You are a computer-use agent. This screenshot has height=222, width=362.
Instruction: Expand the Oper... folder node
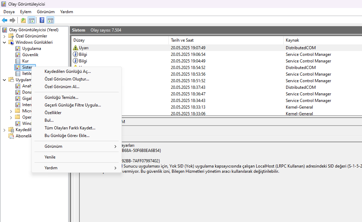(11, 117)
